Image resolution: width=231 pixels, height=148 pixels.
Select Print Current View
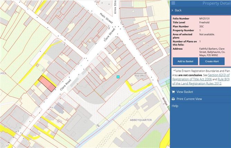(189, 99)
